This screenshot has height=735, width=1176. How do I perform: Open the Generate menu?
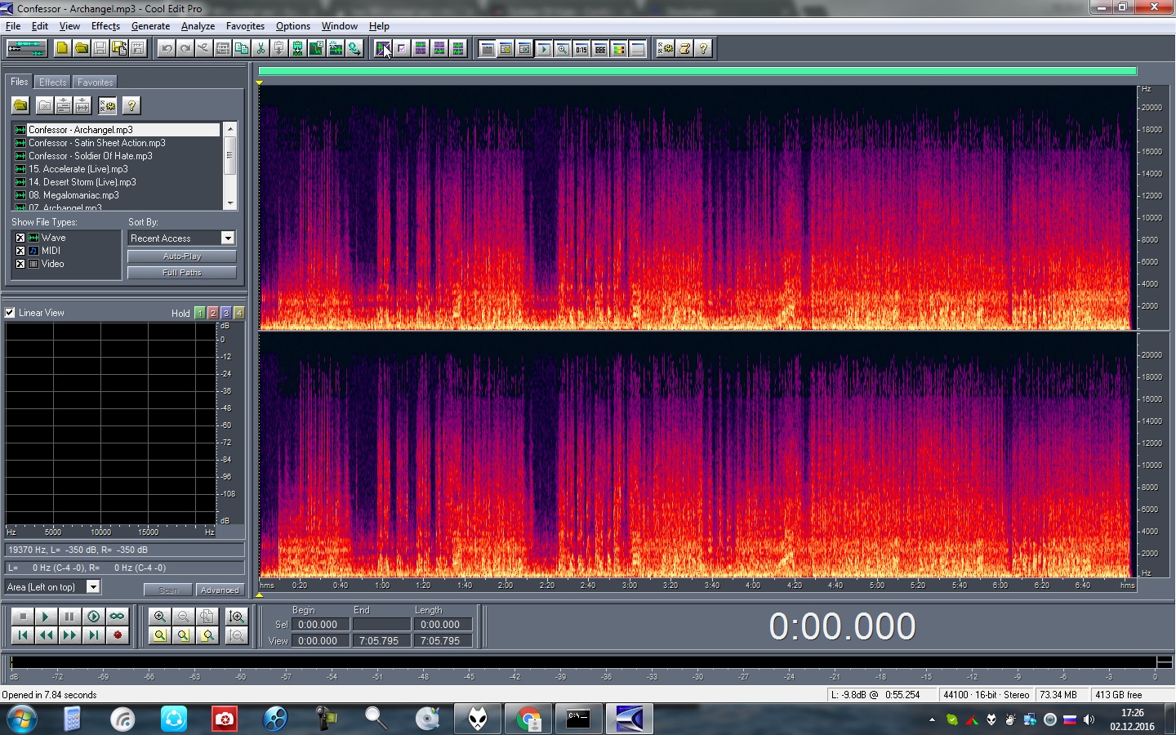150,26
